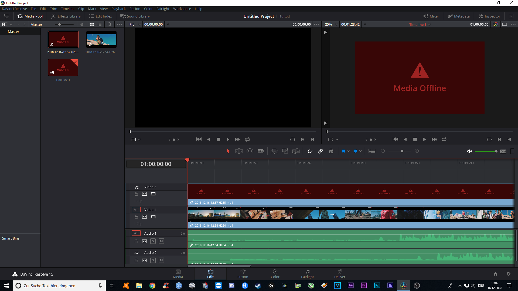Open the Mixer panel
Image resolution: width=518 pixels, height=291 pixels.
click(431, 16)
